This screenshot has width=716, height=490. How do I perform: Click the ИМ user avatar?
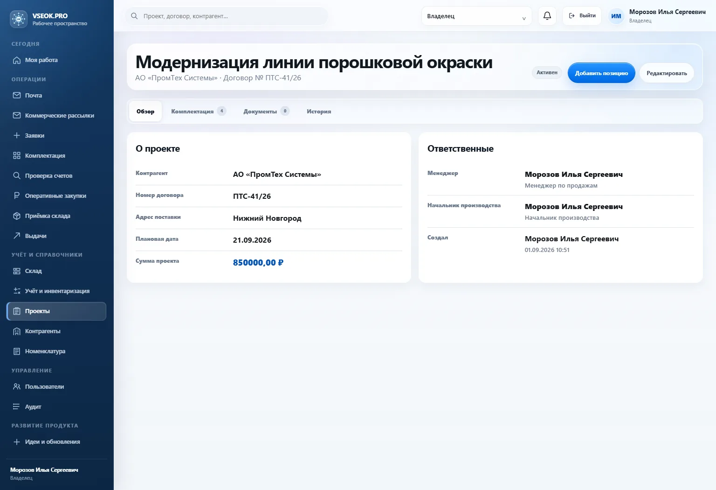616,16
